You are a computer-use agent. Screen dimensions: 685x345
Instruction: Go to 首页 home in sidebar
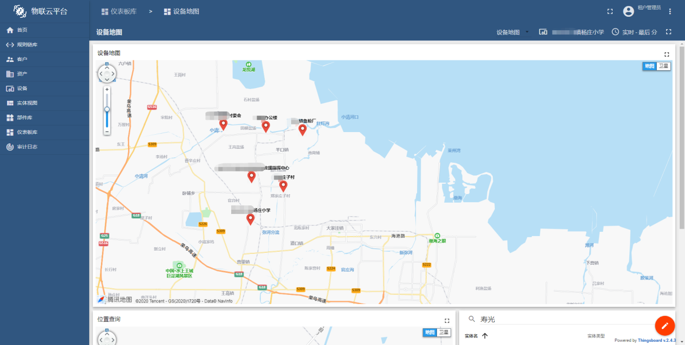coord(22,30)
